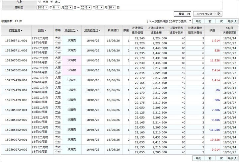Click profit value 19,828
Screen dimensions: 239x162
215,140
